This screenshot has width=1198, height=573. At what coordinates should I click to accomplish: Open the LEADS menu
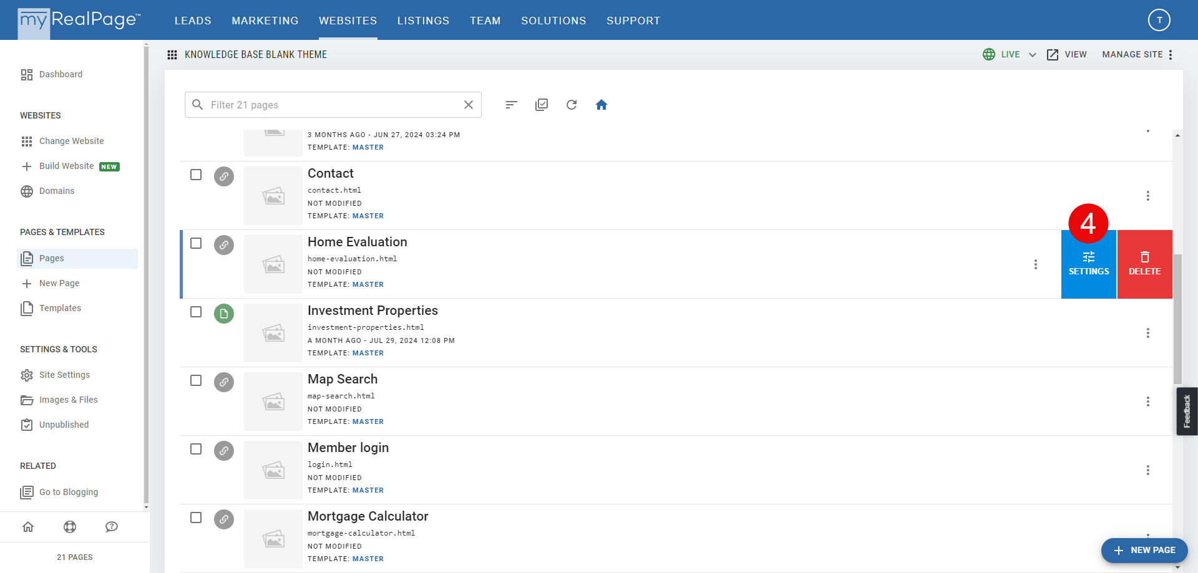coord(193,21)
